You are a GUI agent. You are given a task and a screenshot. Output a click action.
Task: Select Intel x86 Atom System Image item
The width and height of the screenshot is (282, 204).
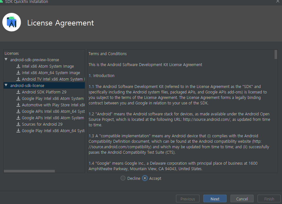pyautogui.click(x=48, y=66)
